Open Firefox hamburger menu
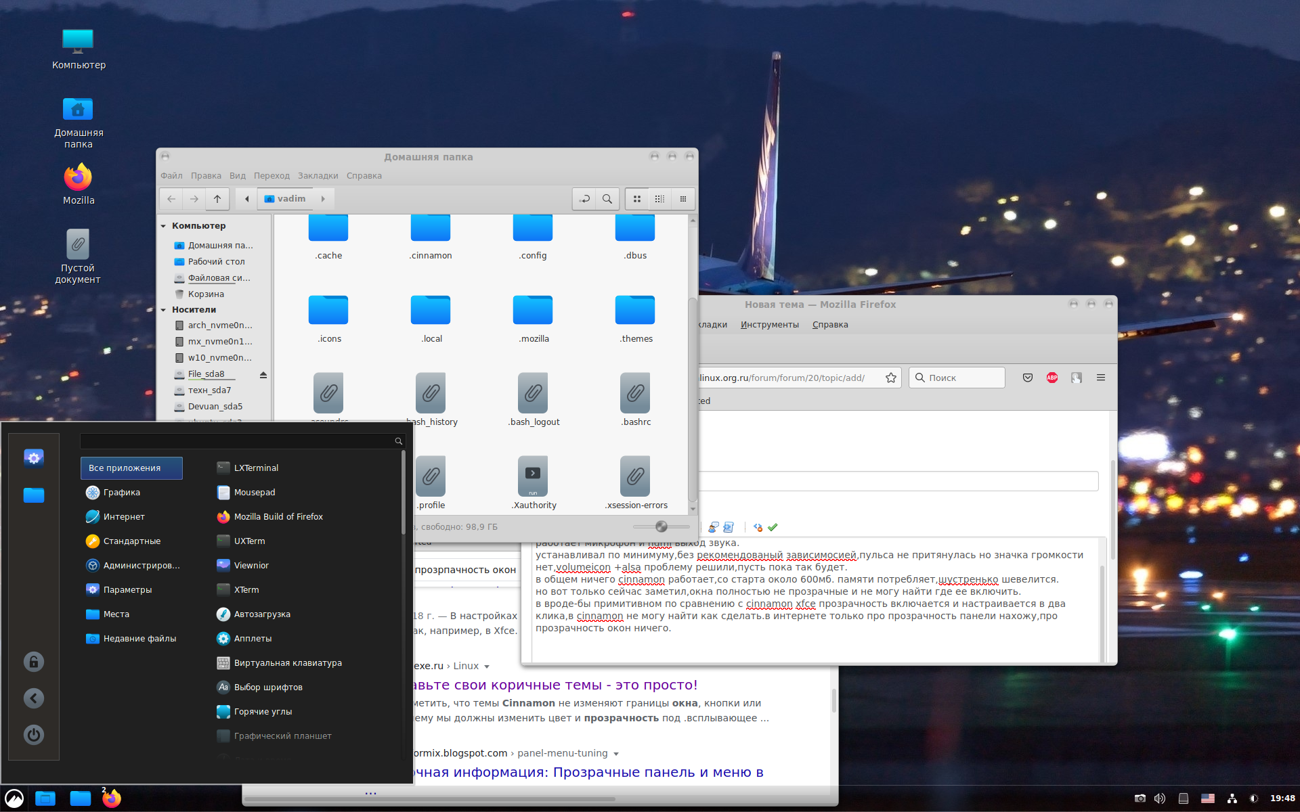1300x812 pixels. coord(1101,378)
